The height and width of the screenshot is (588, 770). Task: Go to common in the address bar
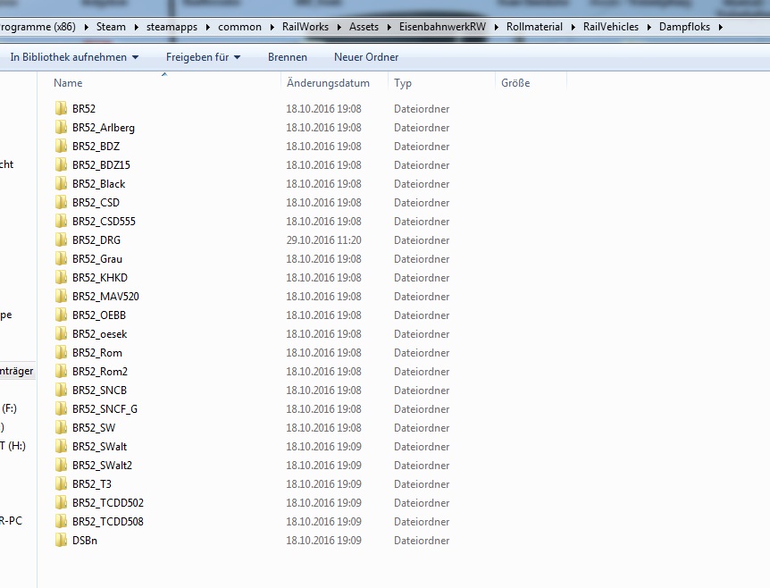point(239,27)
